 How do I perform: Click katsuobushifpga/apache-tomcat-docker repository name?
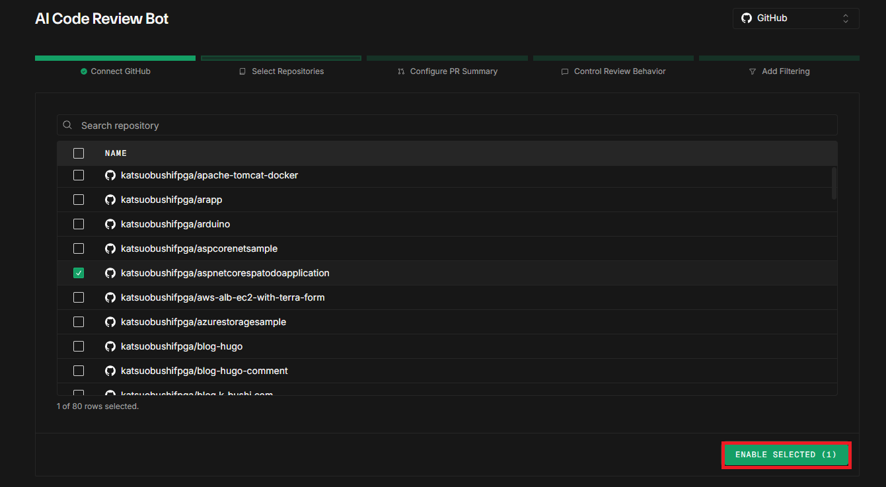tap(209, 175)
